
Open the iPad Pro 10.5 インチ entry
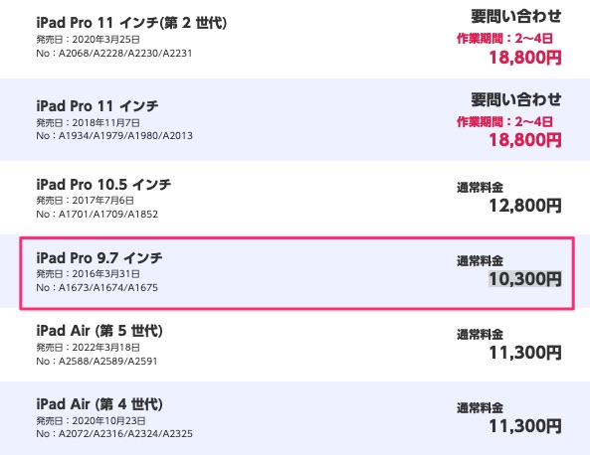(103, 185)
